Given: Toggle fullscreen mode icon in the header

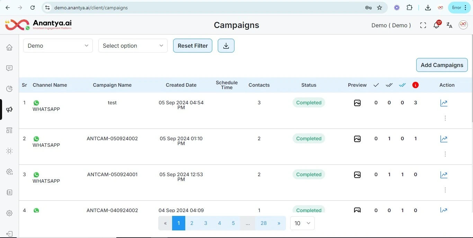Looking at the screenshot, I should point(423,25).
